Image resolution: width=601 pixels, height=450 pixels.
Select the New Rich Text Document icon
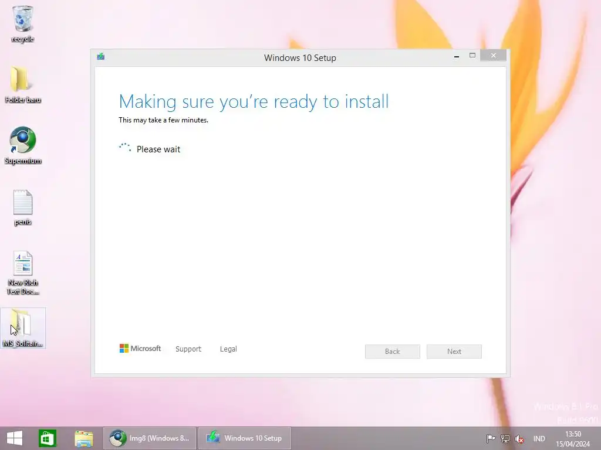(23, 273)
